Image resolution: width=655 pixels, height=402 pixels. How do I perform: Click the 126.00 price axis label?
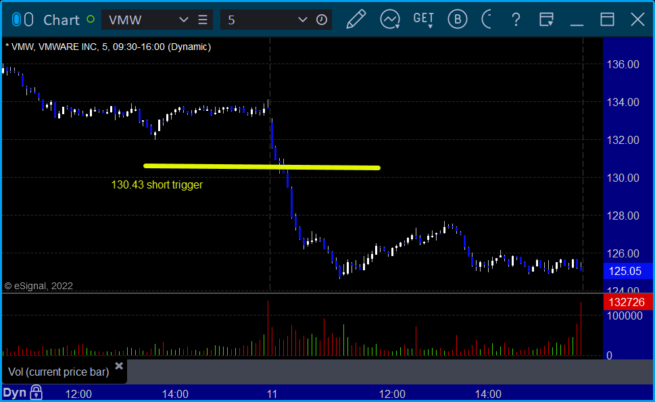point(623,253)
